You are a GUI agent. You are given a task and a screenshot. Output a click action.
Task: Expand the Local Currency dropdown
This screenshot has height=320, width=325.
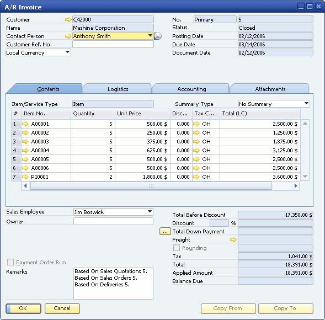(x=38, y=52)
